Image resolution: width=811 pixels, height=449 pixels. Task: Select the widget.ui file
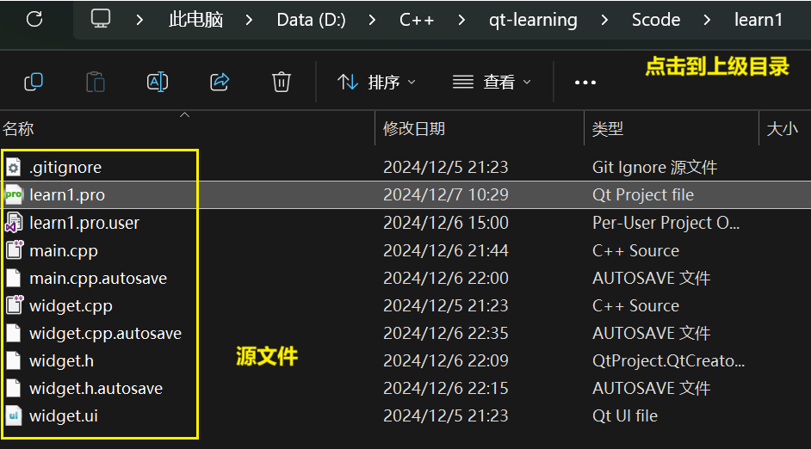coord(64,416)
